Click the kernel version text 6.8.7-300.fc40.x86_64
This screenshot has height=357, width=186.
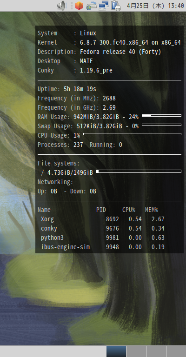tap(114, 43)
